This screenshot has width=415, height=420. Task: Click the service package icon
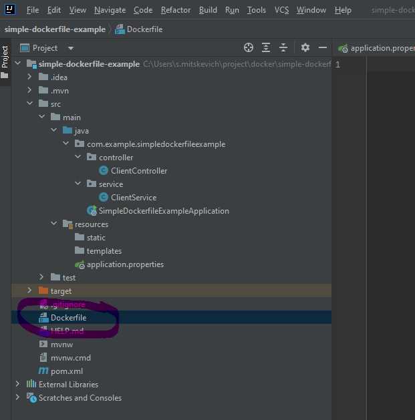(92, 184)
